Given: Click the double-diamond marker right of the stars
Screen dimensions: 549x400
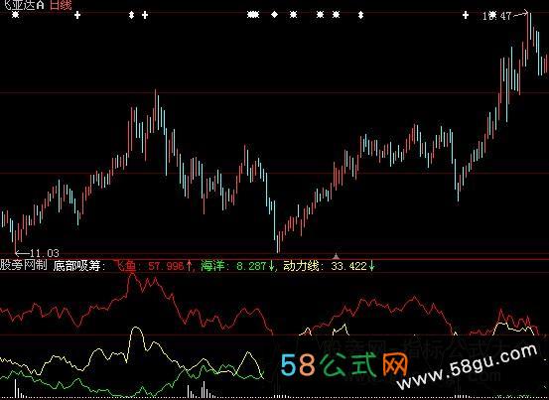Looking at the screenshot, I should coord(361,15).
